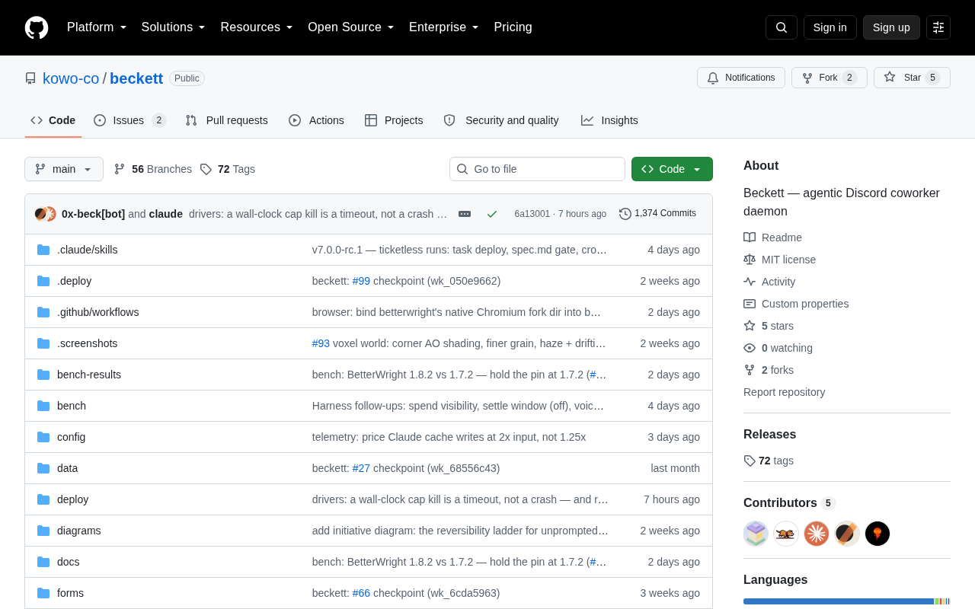Expand the Platform menu

click(97, 27)
